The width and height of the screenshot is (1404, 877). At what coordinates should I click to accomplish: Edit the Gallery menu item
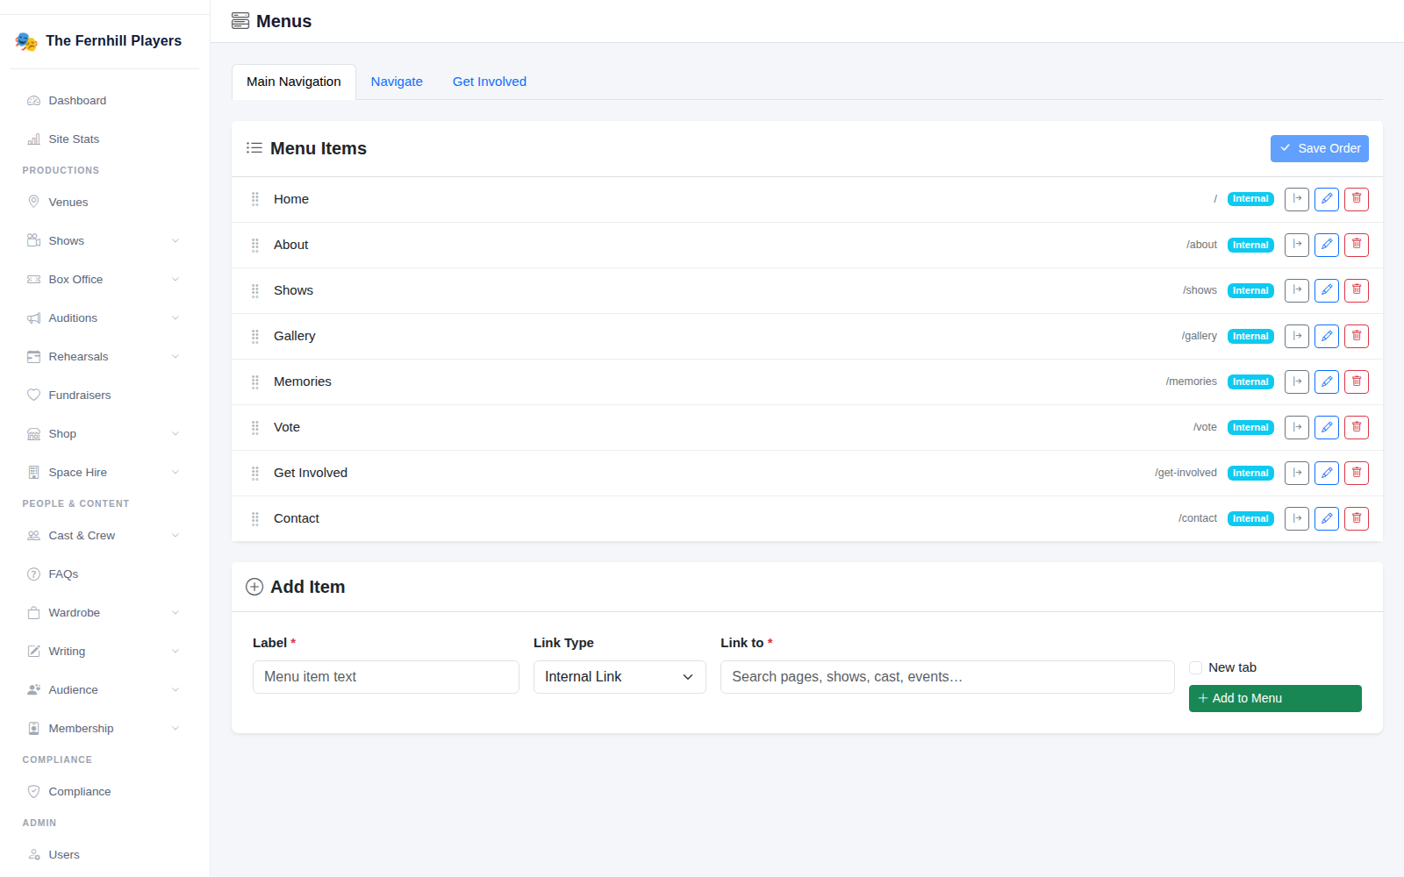coord(1327,336)
